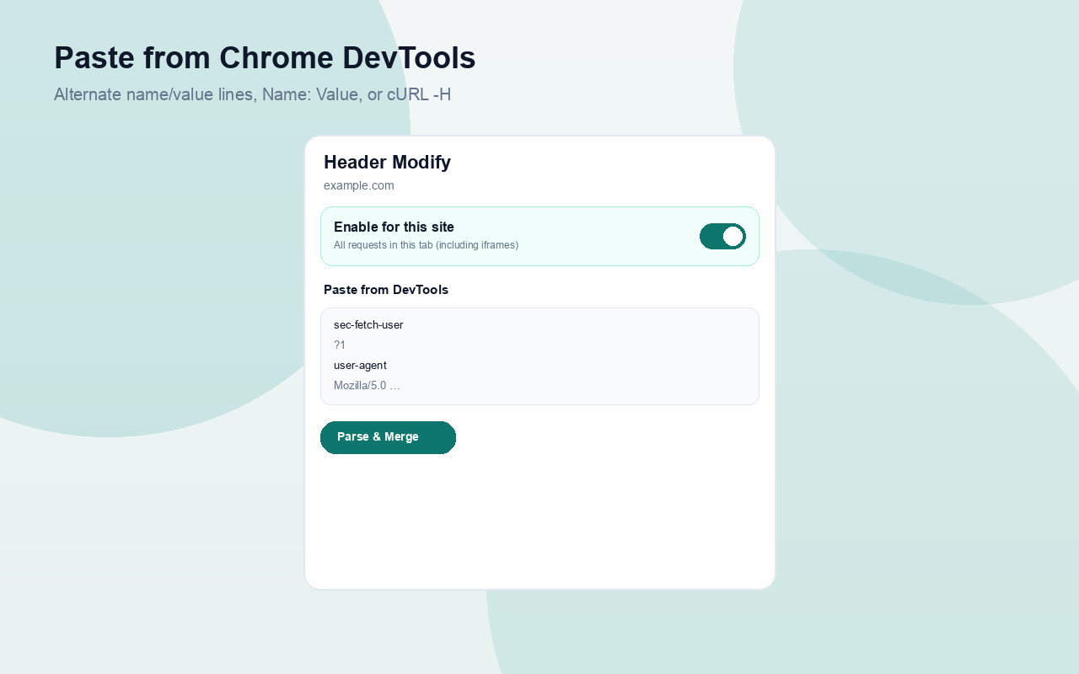Click the 'Paste from DevTools' section label

[386, 290]
